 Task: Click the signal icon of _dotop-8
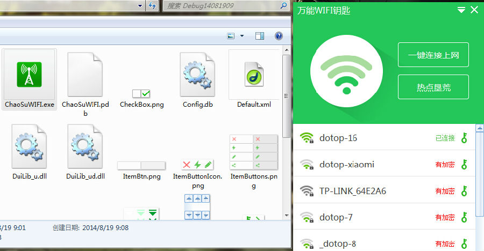(307, 243)
